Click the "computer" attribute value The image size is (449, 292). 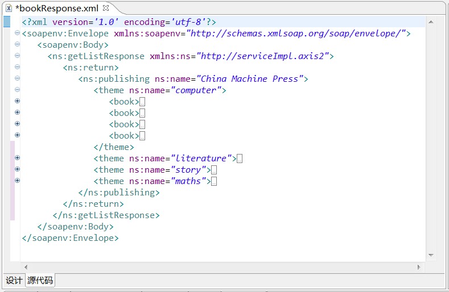click(196, 90)
